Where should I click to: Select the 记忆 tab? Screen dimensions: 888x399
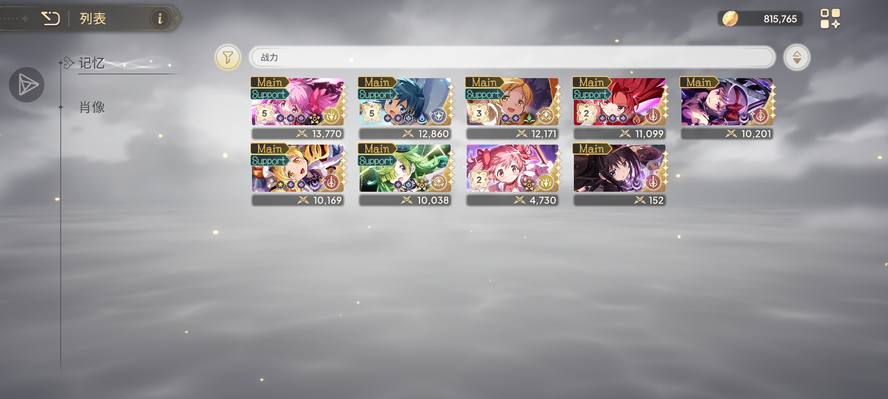click(91, 63)
